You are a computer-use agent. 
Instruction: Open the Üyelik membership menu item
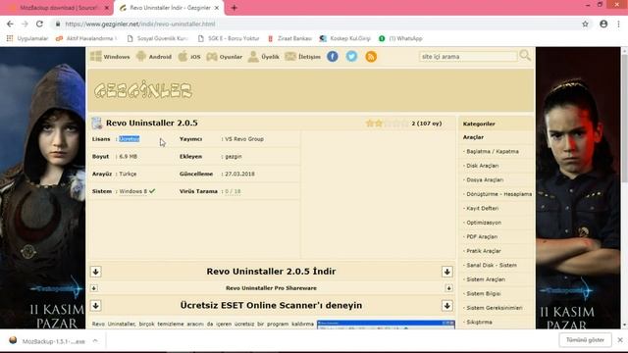(x=264, y=57)
